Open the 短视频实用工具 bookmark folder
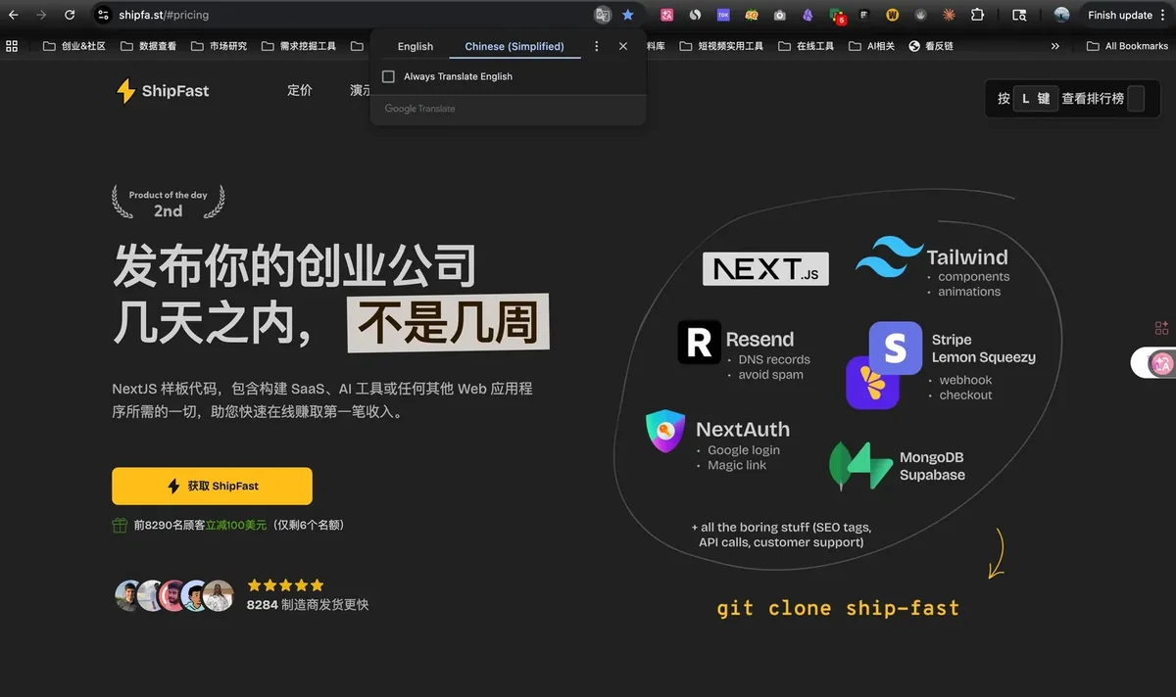Screen dimensions: 1176x697 (720, 46)
